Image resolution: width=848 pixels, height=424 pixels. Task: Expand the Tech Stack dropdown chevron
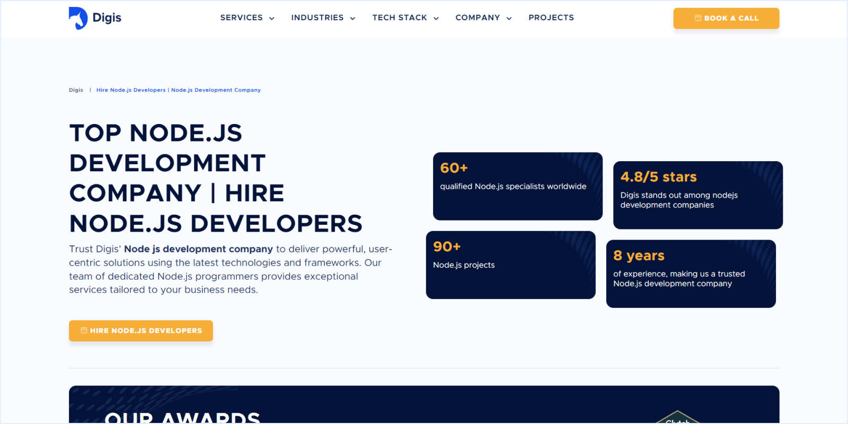(436, 19)
